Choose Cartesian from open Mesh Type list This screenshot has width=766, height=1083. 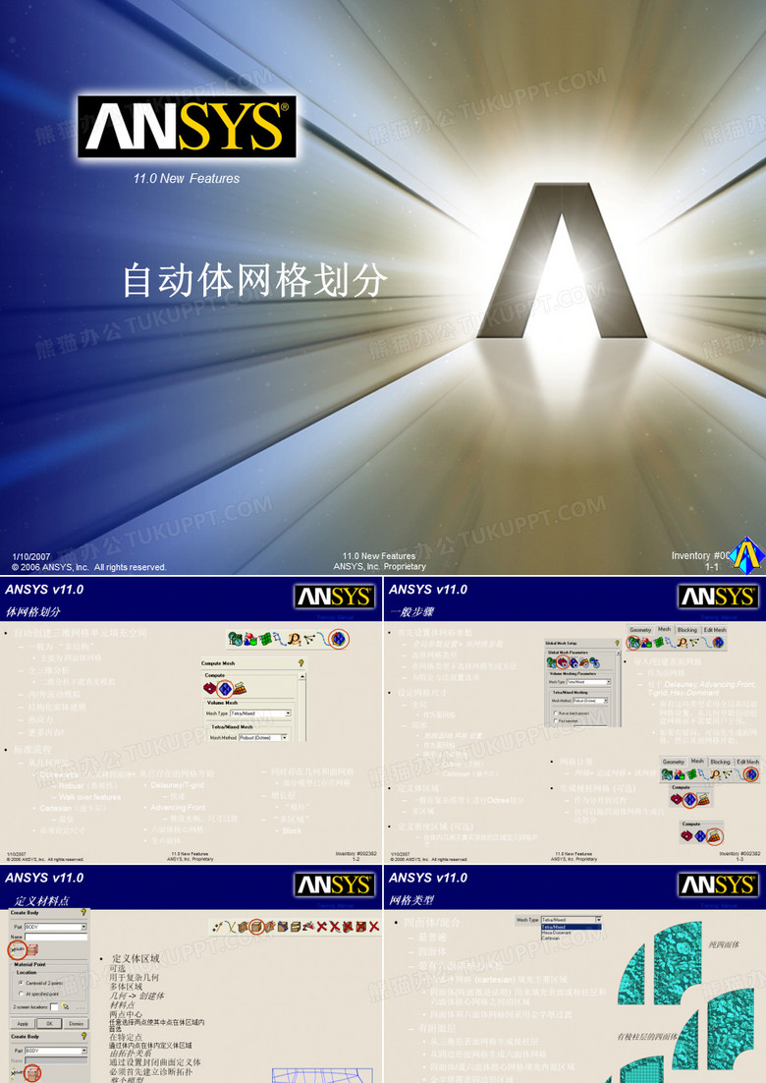pos(572,938)
